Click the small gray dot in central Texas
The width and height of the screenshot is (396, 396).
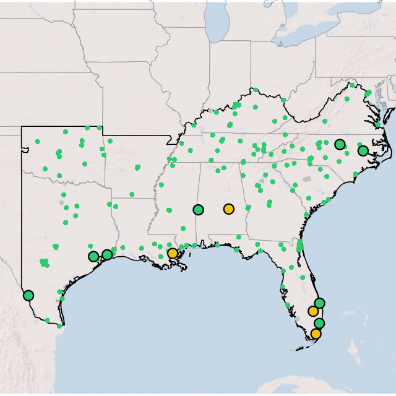point(61,202)
